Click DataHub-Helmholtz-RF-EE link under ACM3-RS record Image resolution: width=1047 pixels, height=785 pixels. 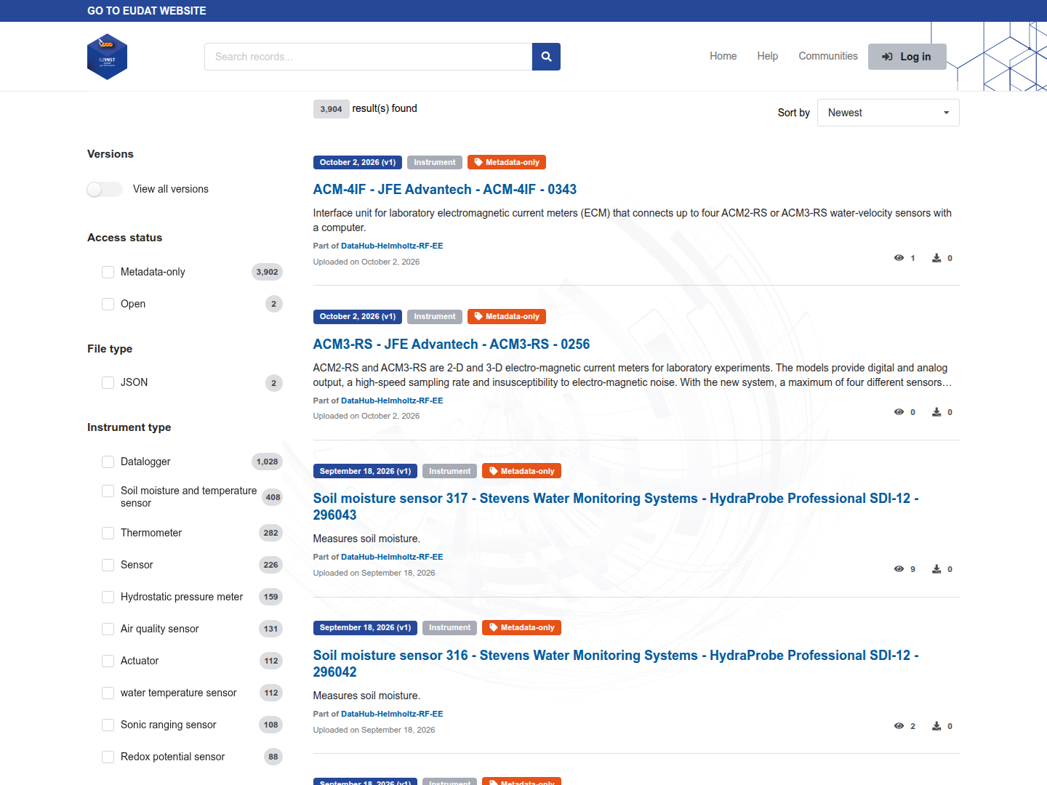tap(392, 400)
